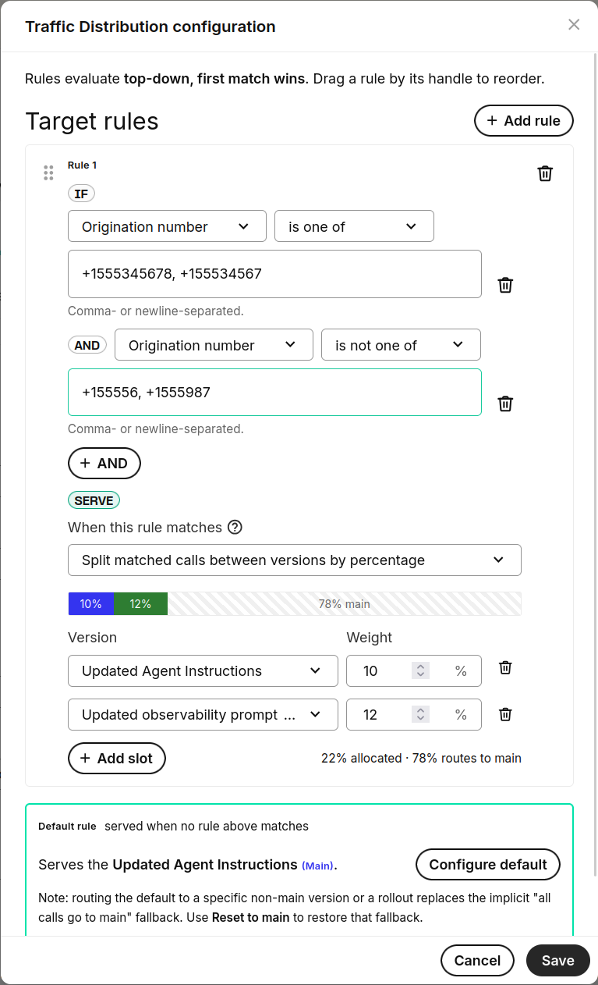Click the blue 10% bar segment
Viewport: 598px width, 985px height.
pos(91,603)
